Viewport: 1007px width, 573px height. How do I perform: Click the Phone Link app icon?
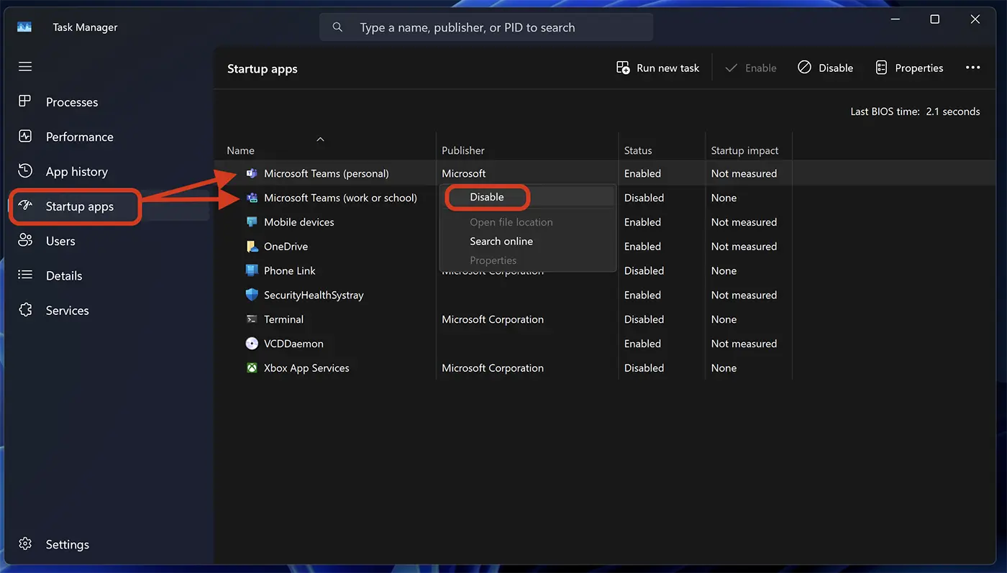[252, 270]
